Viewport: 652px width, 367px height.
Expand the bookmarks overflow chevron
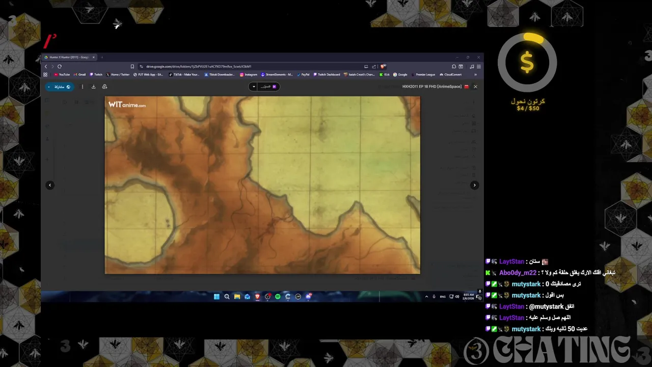[475, 74]
